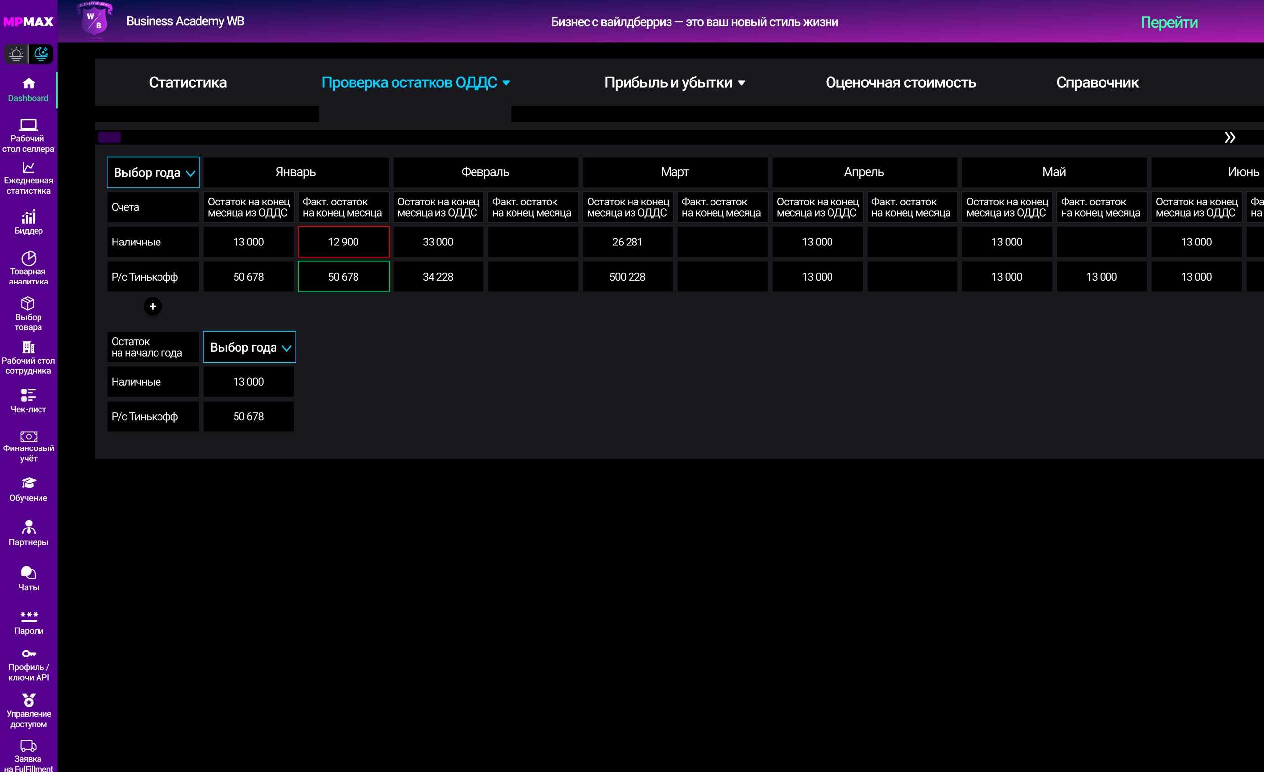
Task: Switch to dark theme moon toggle
Action: pos(40,54)
